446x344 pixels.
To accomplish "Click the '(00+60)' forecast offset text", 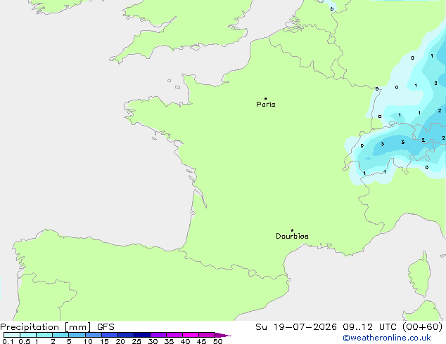I will (x=422, y=327).
